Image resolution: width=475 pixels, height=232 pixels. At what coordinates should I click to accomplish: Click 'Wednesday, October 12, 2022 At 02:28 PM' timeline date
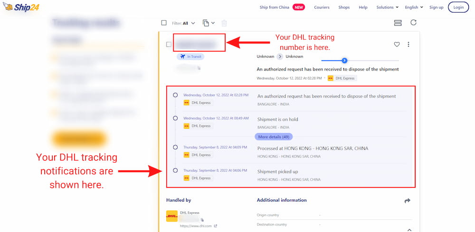pyautogui.click(x=216, y=95)
